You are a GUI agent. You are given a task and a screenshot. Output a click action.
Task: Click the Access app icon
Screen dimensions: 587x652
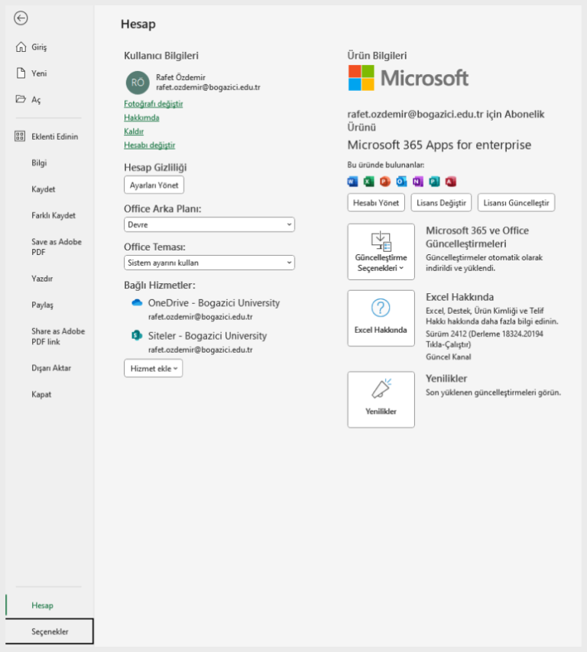(450, 181)
